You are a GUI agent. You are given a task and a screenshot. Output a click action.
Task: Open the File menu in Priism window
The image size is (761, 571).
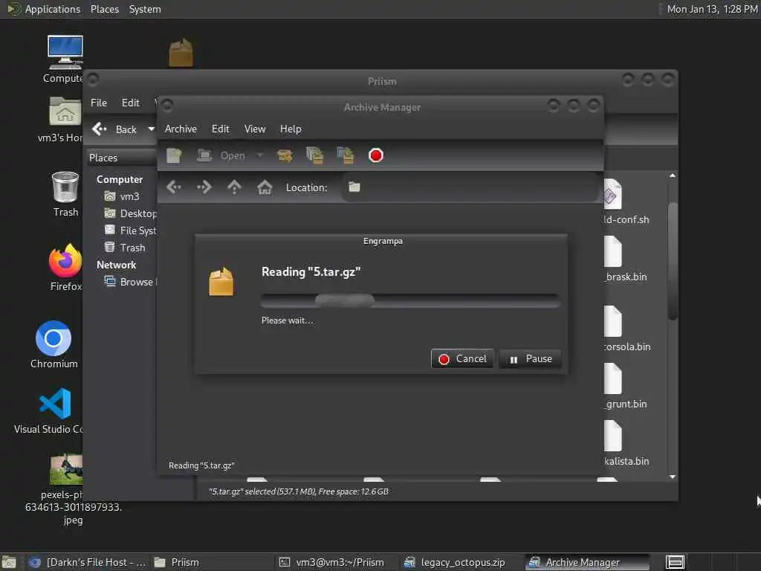click(x=99, y=103)
